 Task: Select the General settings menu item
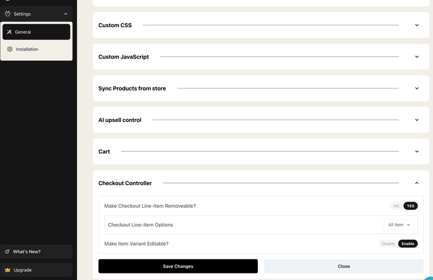click(36, 32)
